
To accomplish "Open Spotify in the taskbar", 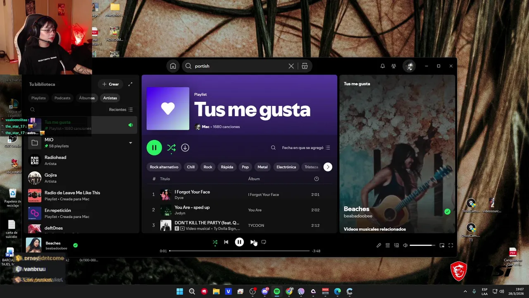I will click(x=276, y=291).
